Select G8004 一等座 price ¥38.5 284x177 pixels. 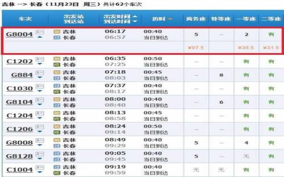click(246, 48)
